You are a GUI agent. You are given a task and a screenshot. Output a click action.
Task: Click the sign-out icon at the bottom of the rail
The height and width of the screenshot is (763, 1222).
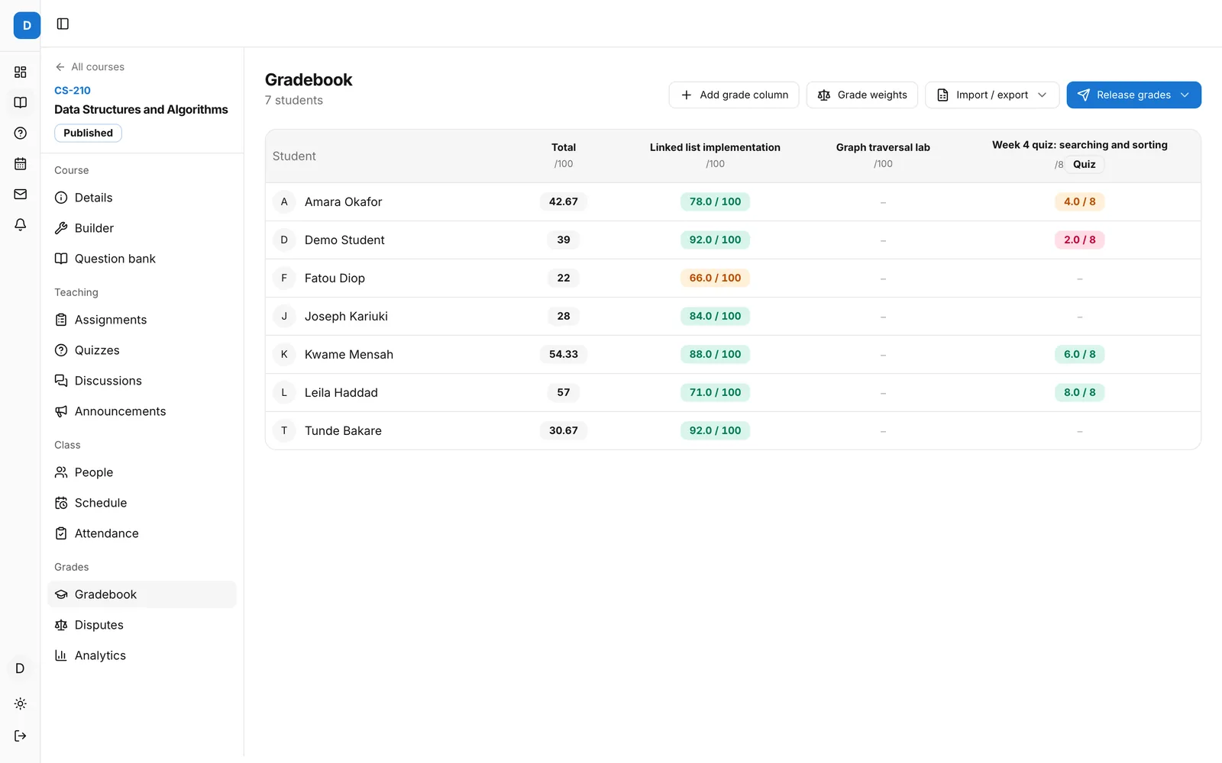point(21,736)
